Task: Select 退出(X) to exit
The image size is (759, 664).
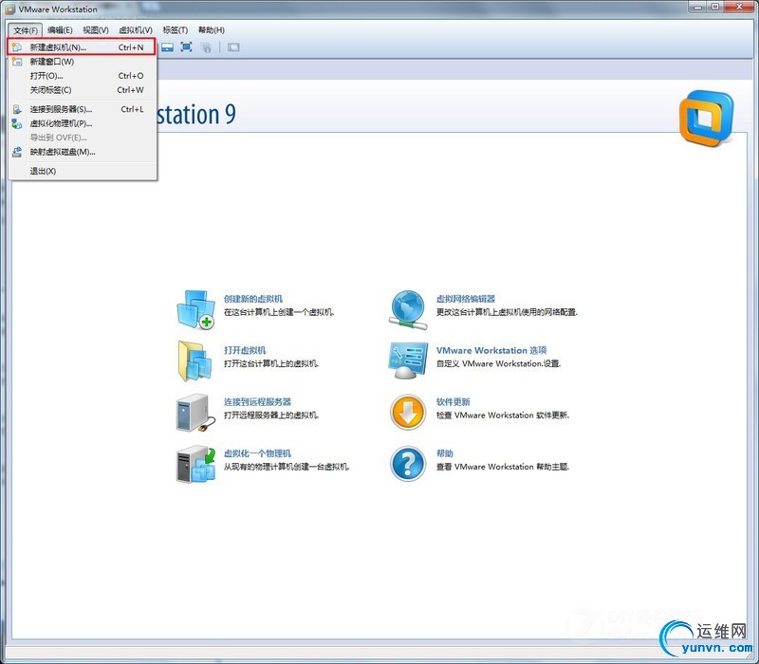Action: point(82,171)
